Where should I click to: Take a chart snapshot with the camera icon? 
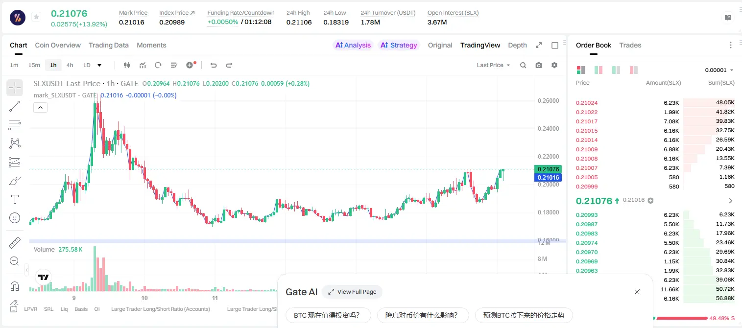(x=539, y=65)
